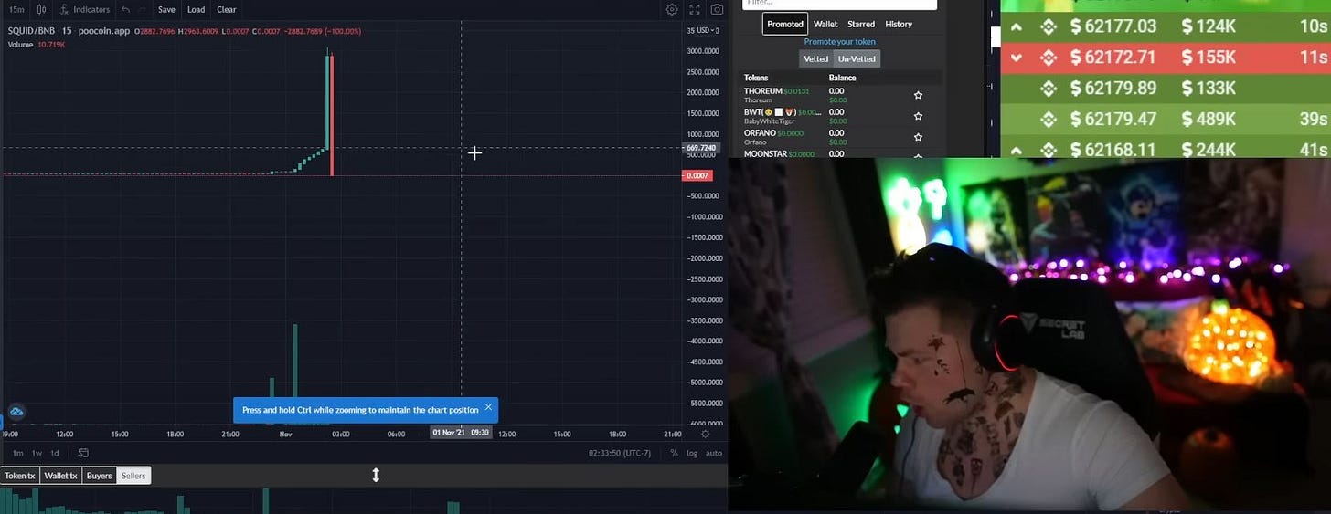Screen dimensions: 1331x514
Task: Toggle auto scale on chart
Action: (x=714, y=453)
